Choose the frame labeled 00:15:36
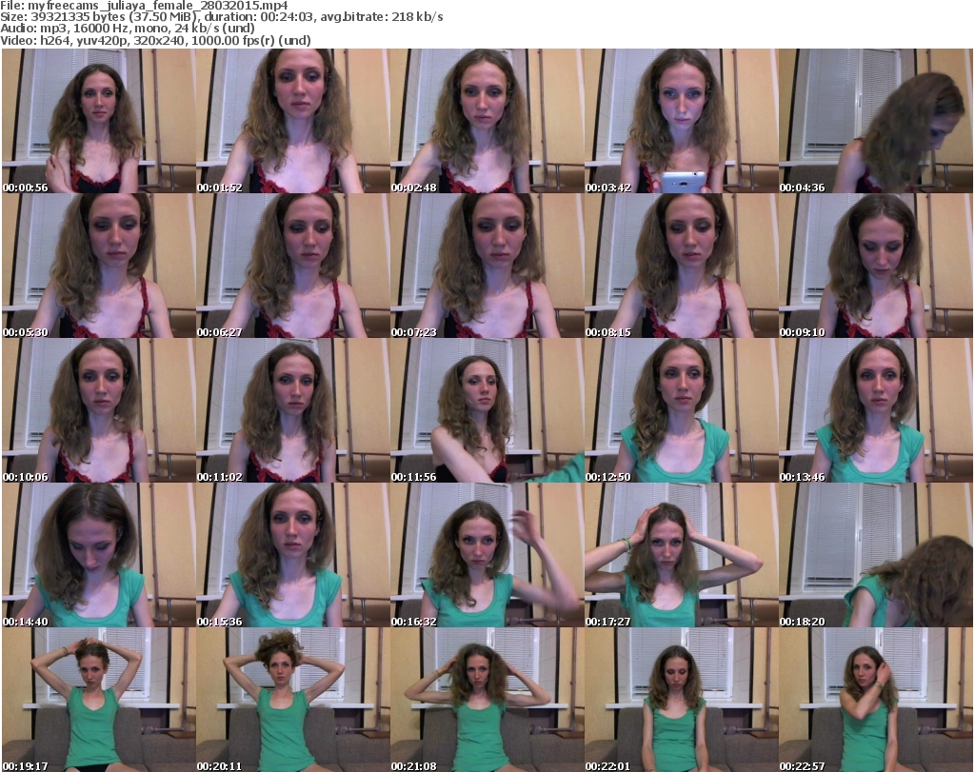The image size is (975, 772). click(x=293, y=556)
